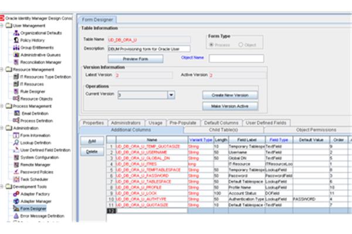Click the Lookup Definition magnifier icon
The height and width of the screenshot is (234, 352).
pos(16,142)
